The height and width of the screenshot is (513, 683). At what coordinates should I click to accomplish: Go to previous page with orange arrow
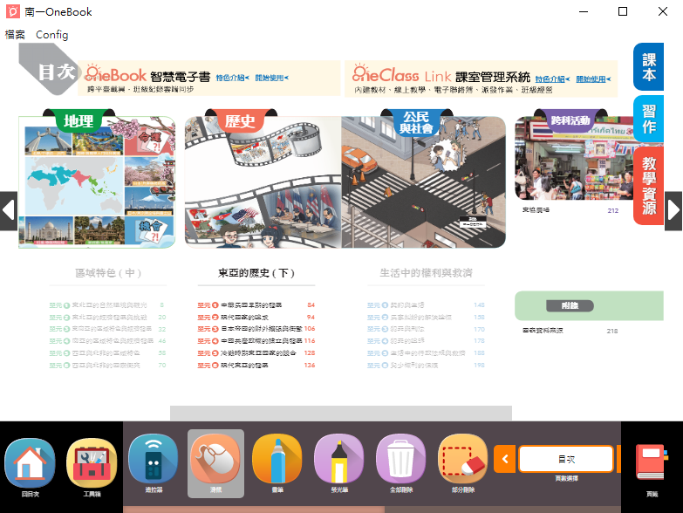point(505,459)
